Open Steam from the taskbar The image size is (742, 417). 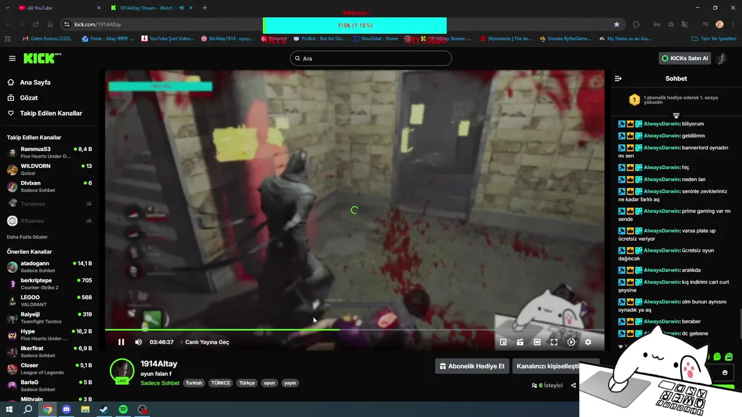point(104,409)
